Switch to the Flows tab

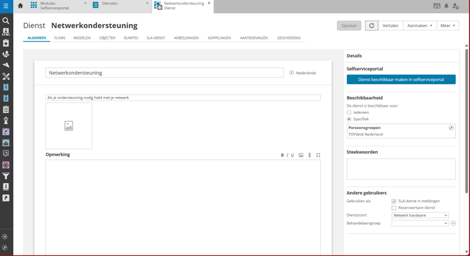[x=60, y=38]
